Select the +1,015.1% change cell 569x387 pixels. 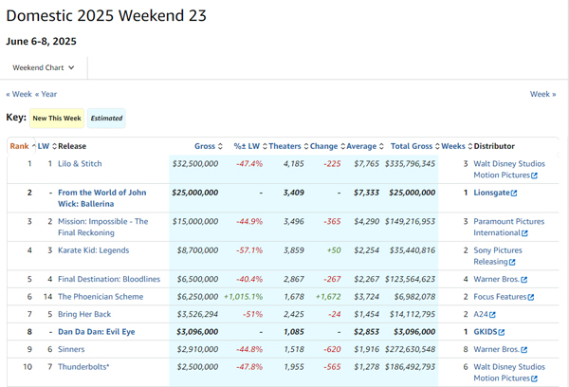[x=243, y=297]
